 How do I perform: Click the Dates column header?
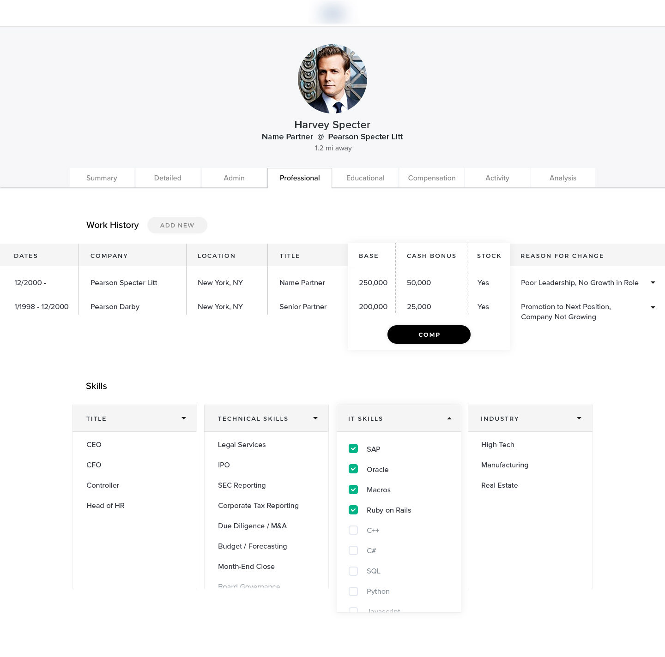coord(26,256)
